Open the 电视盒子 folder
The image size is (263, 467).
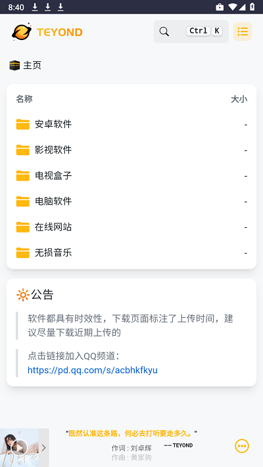[131, 176]
